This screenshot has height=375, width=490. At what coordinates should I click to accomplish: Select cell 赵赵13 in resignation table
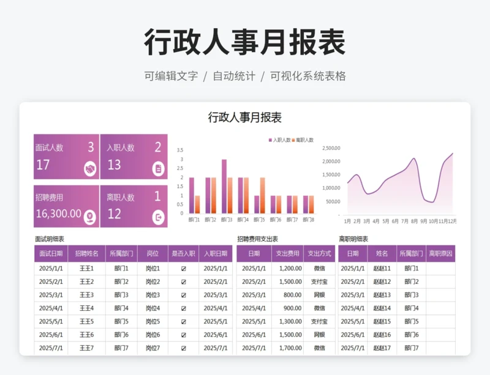[x=382, y=295]
